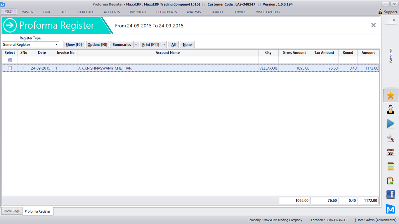Click the yellow star Favorites icon

click(391, 96)
